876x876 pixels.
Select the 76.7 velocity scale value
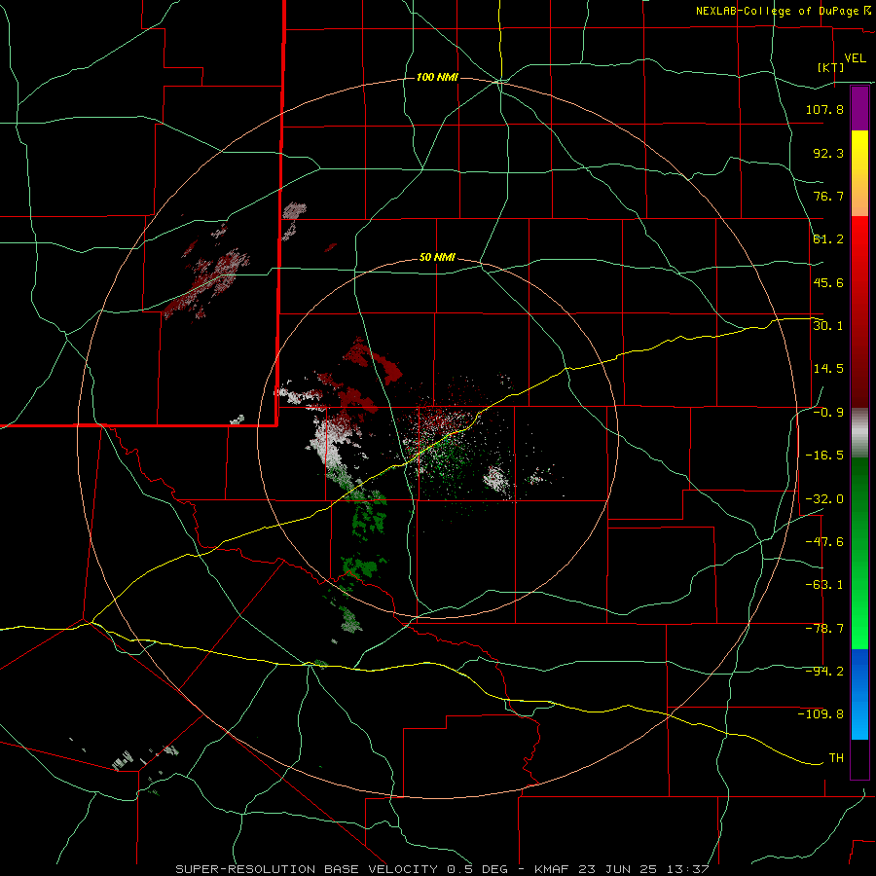tap(828, 196)
